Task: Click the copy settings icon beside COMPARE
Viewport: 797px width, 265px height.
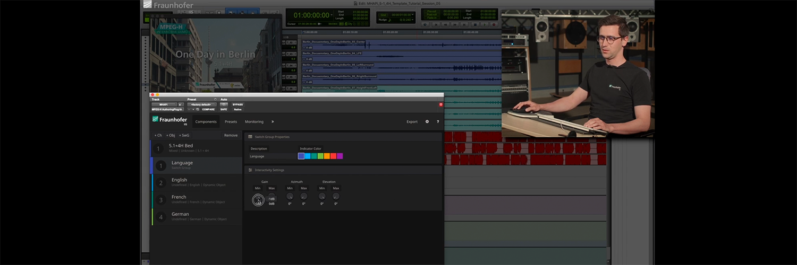Action: click(198, 109)
